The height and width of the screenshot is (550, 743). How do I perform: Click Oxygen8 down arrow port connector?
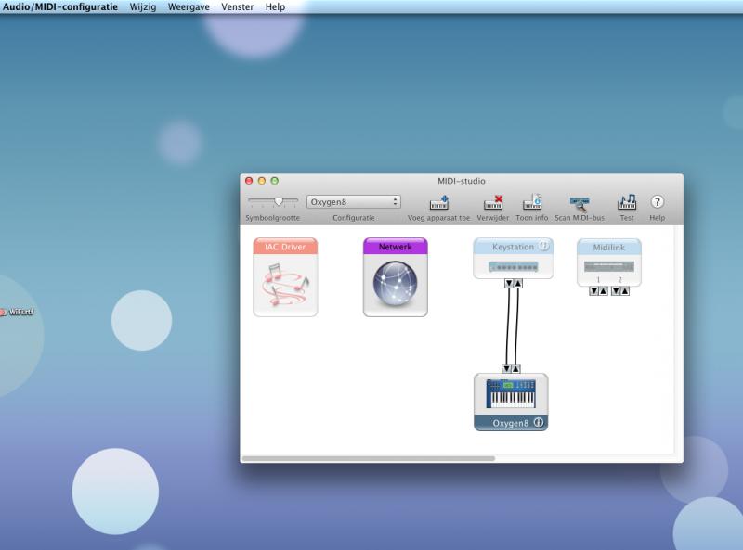point(506,368)
